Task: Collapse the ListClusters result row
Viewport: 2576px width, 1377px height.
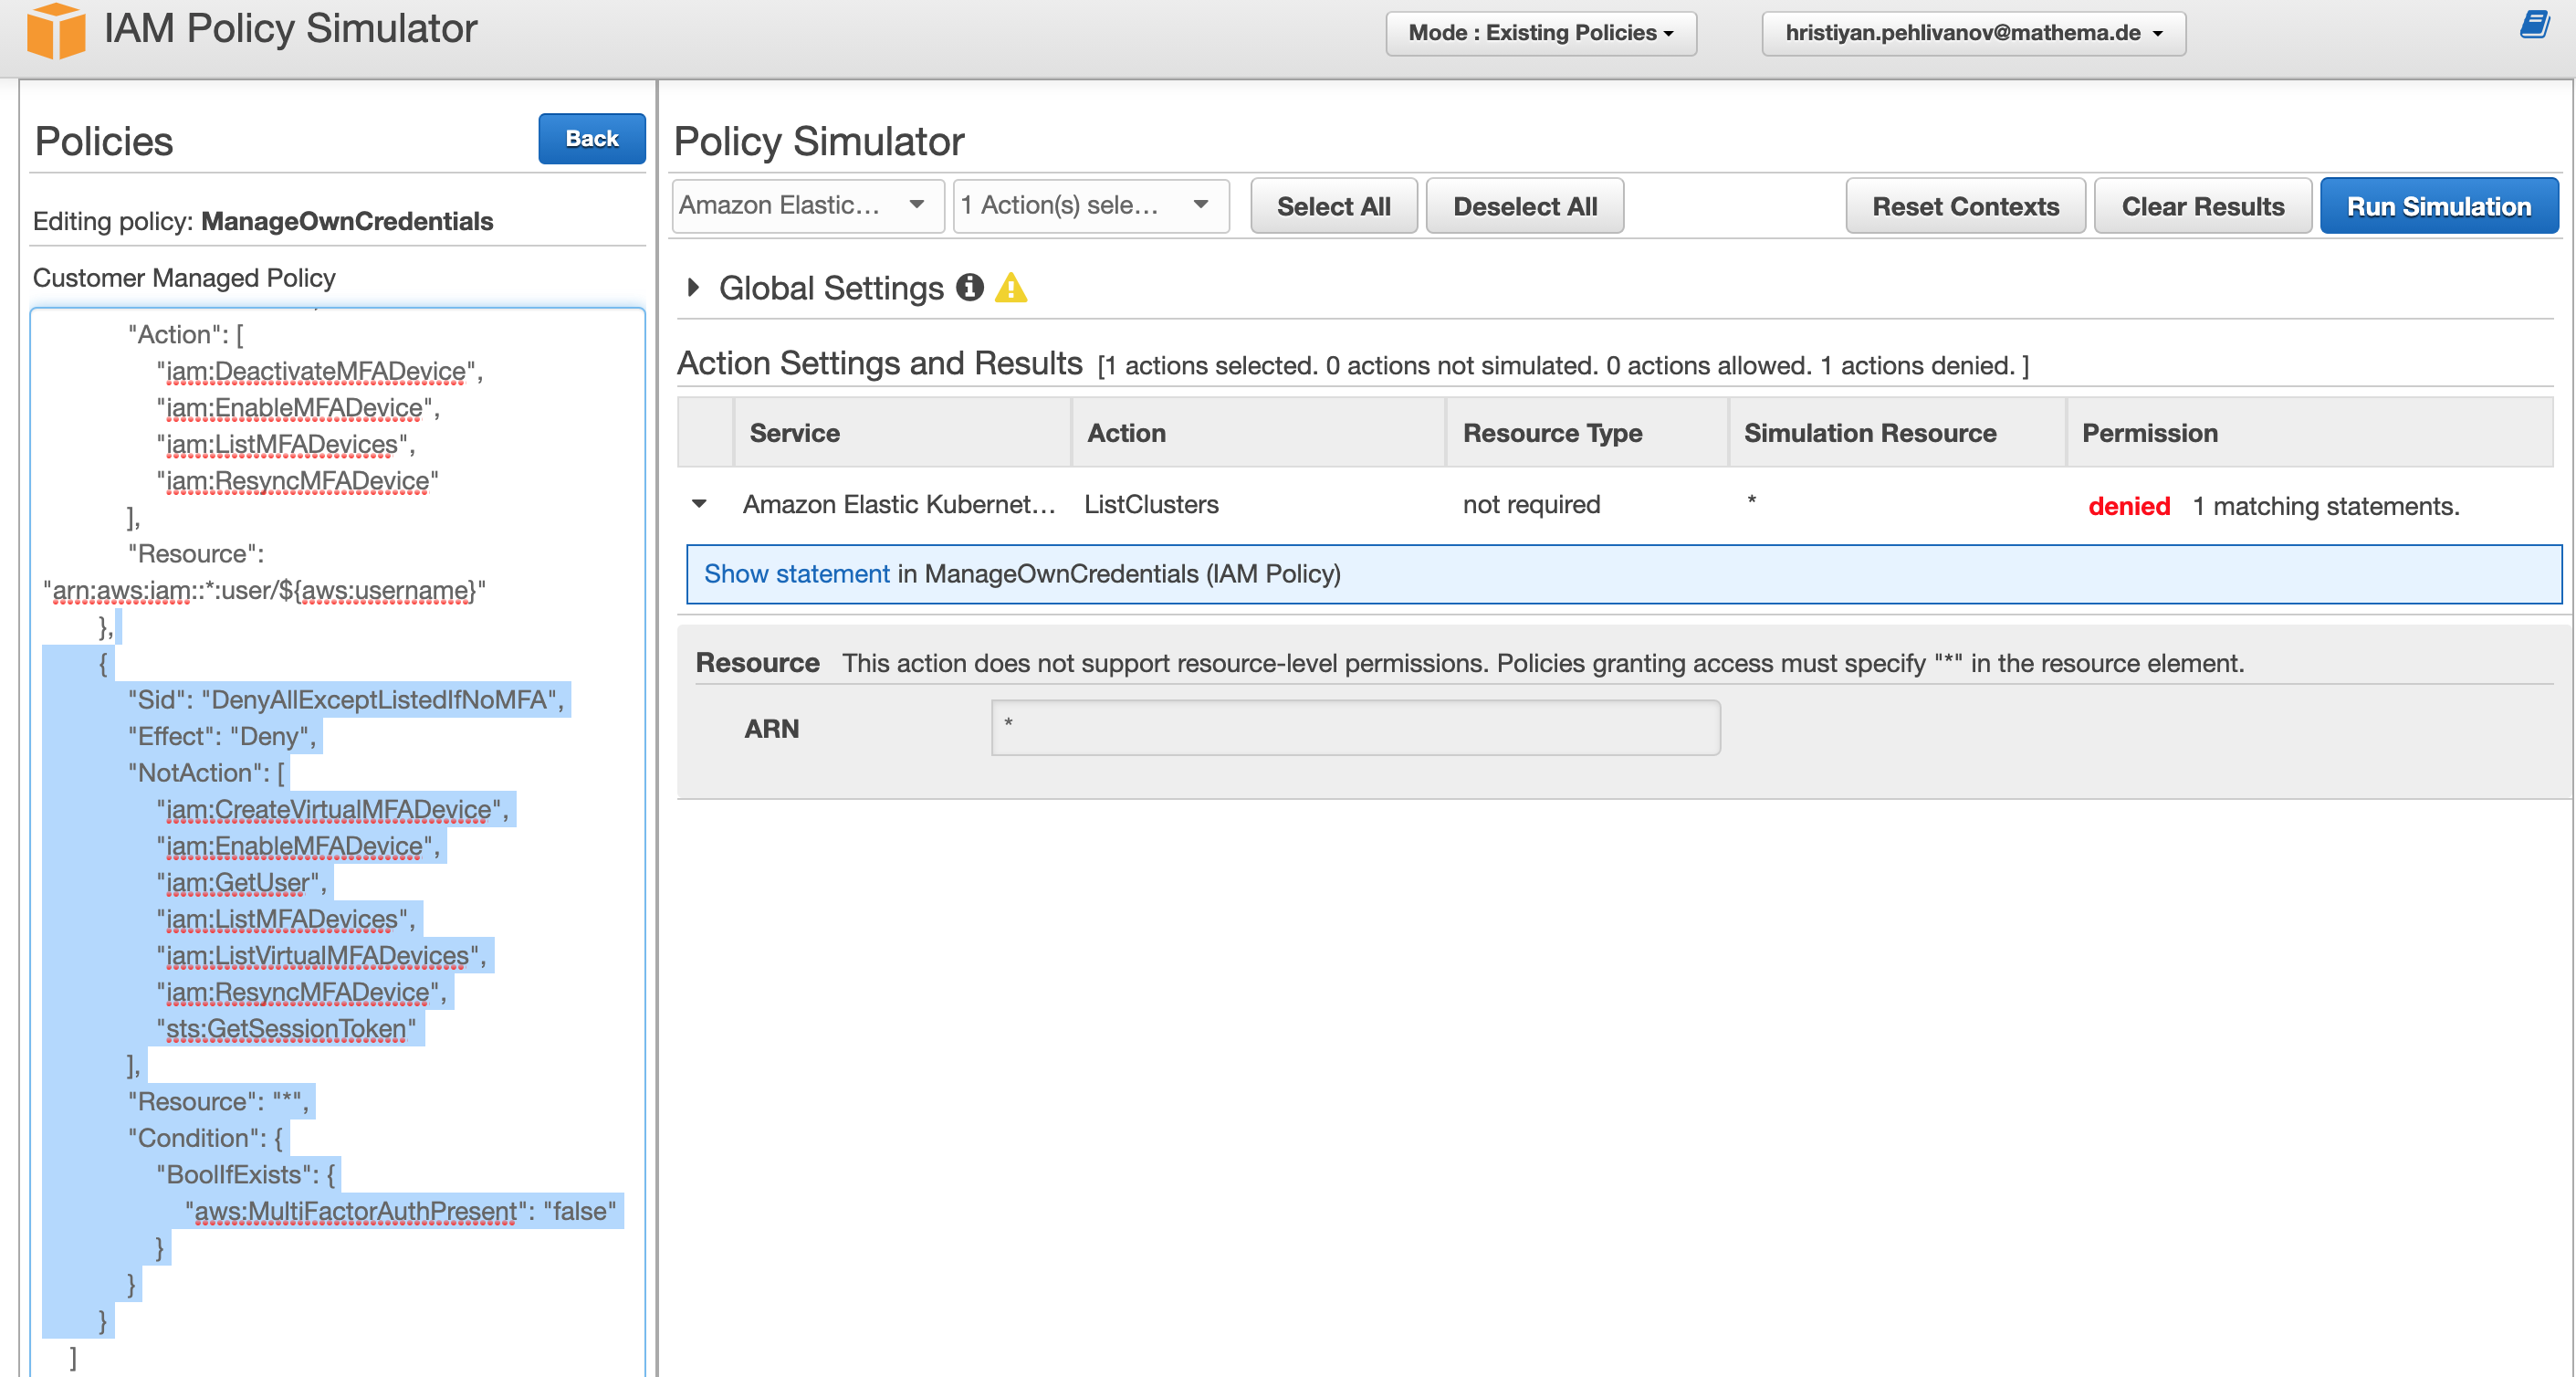Action: click(x=699, y=504)
